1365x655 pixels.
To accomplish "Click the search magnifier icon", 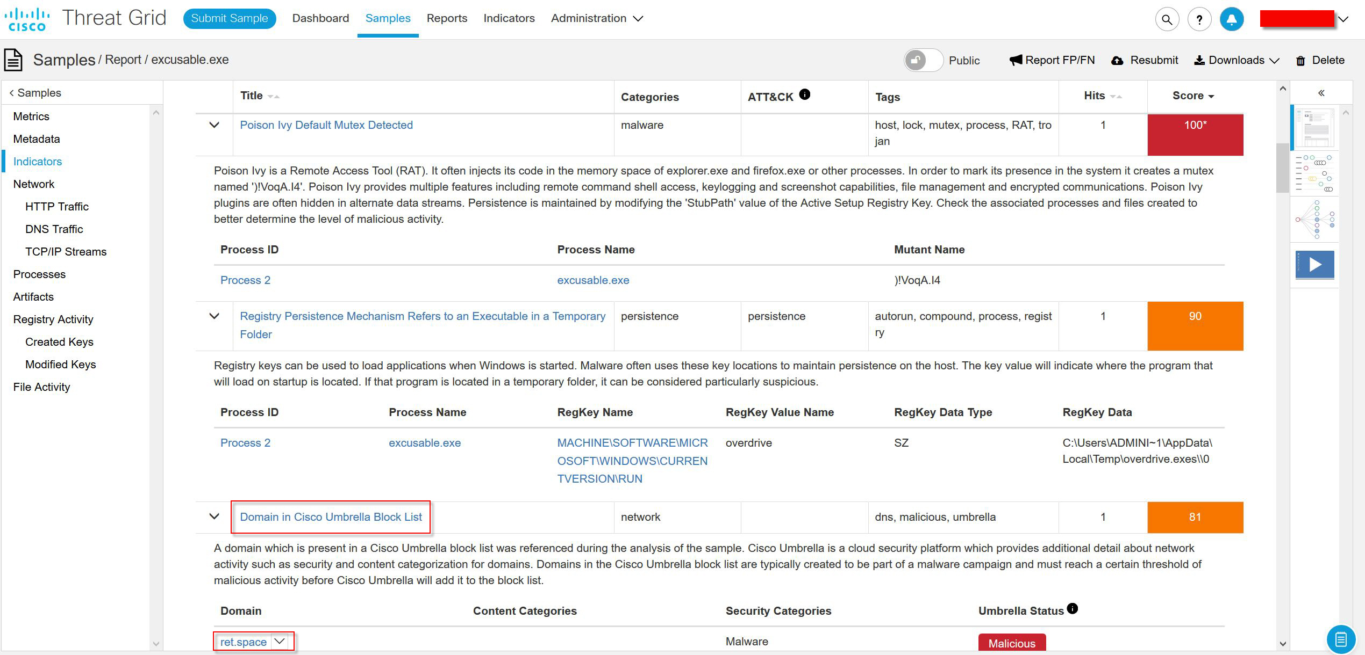I will (x=1167, y=20).
